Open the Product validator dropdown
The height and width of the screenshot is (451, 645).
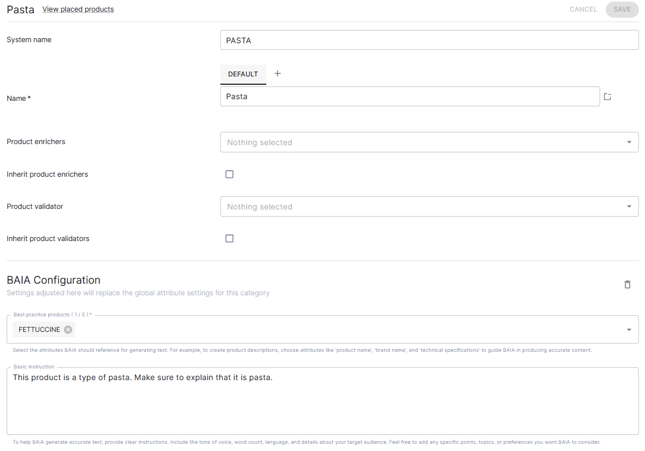click(x=629, y=207)
